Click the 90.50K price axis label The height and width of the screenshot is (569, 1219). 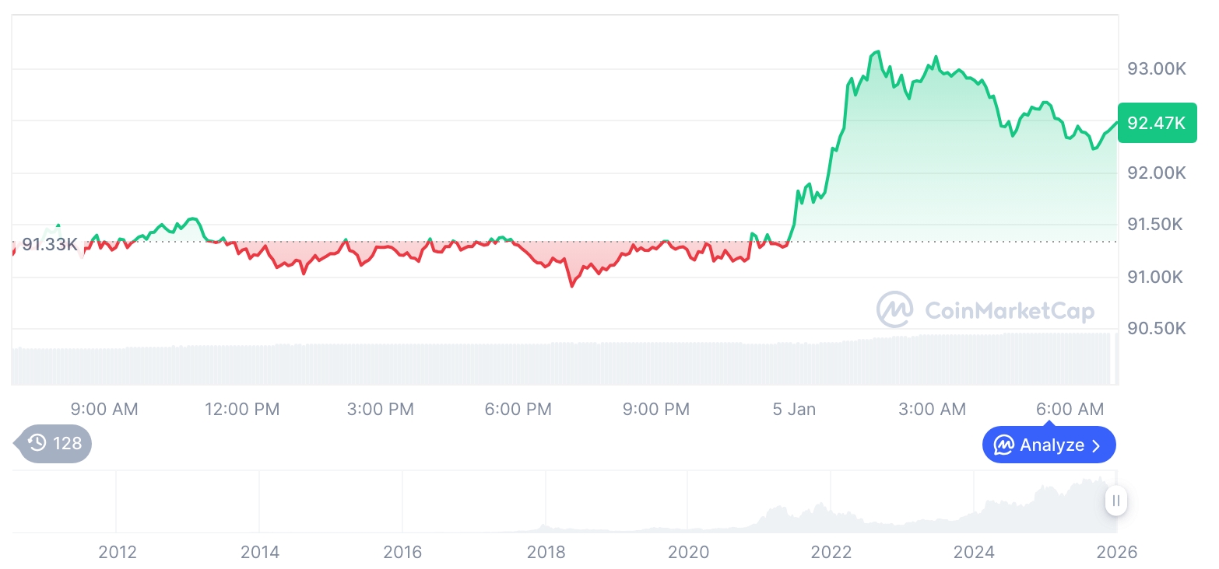1157,328
